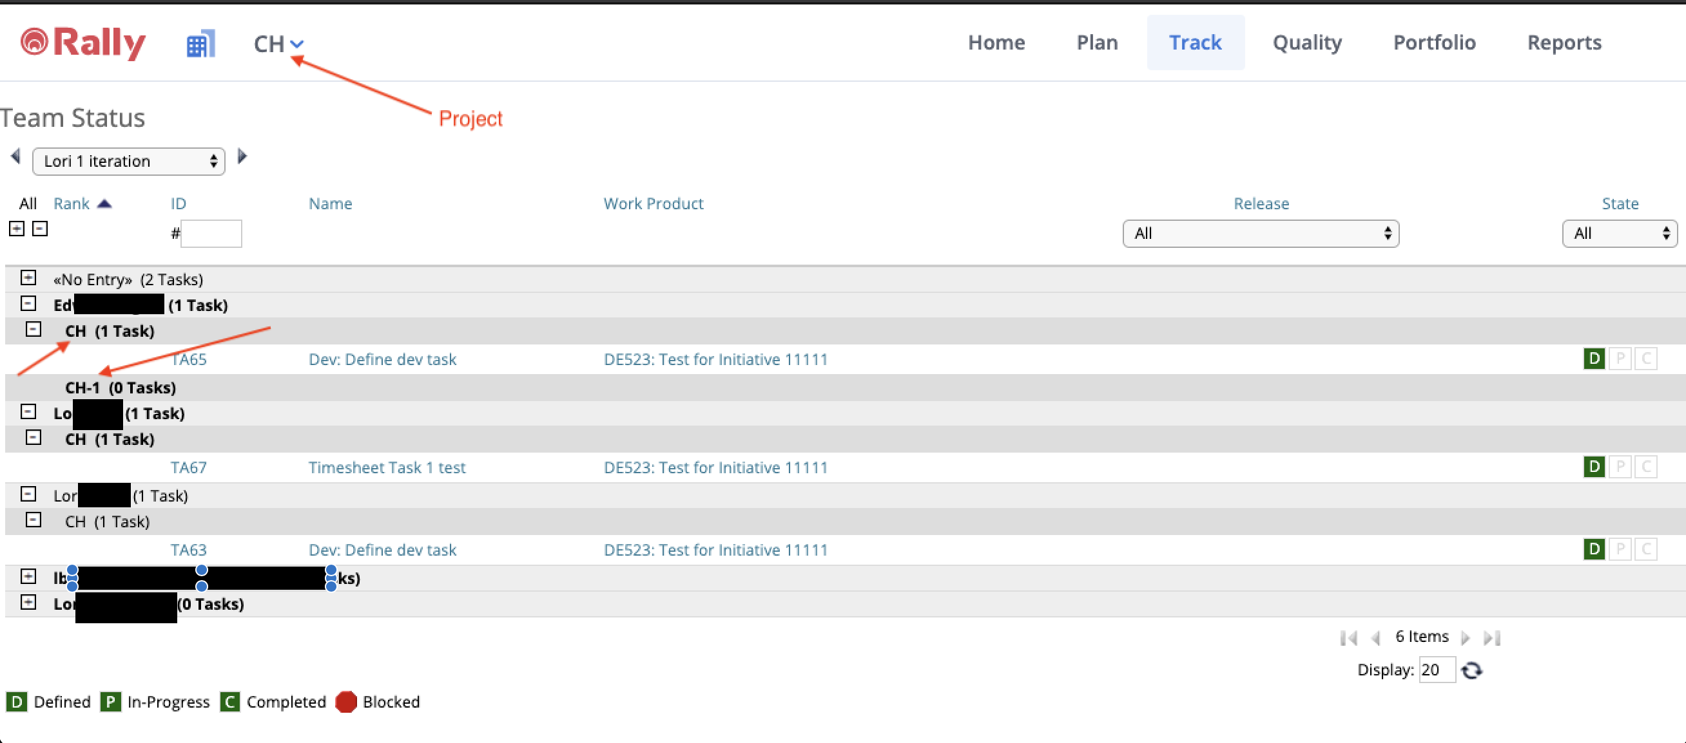Go to next iteration arrow
The width and height of the screenshot is (1686, 743).
click(242, 157)
